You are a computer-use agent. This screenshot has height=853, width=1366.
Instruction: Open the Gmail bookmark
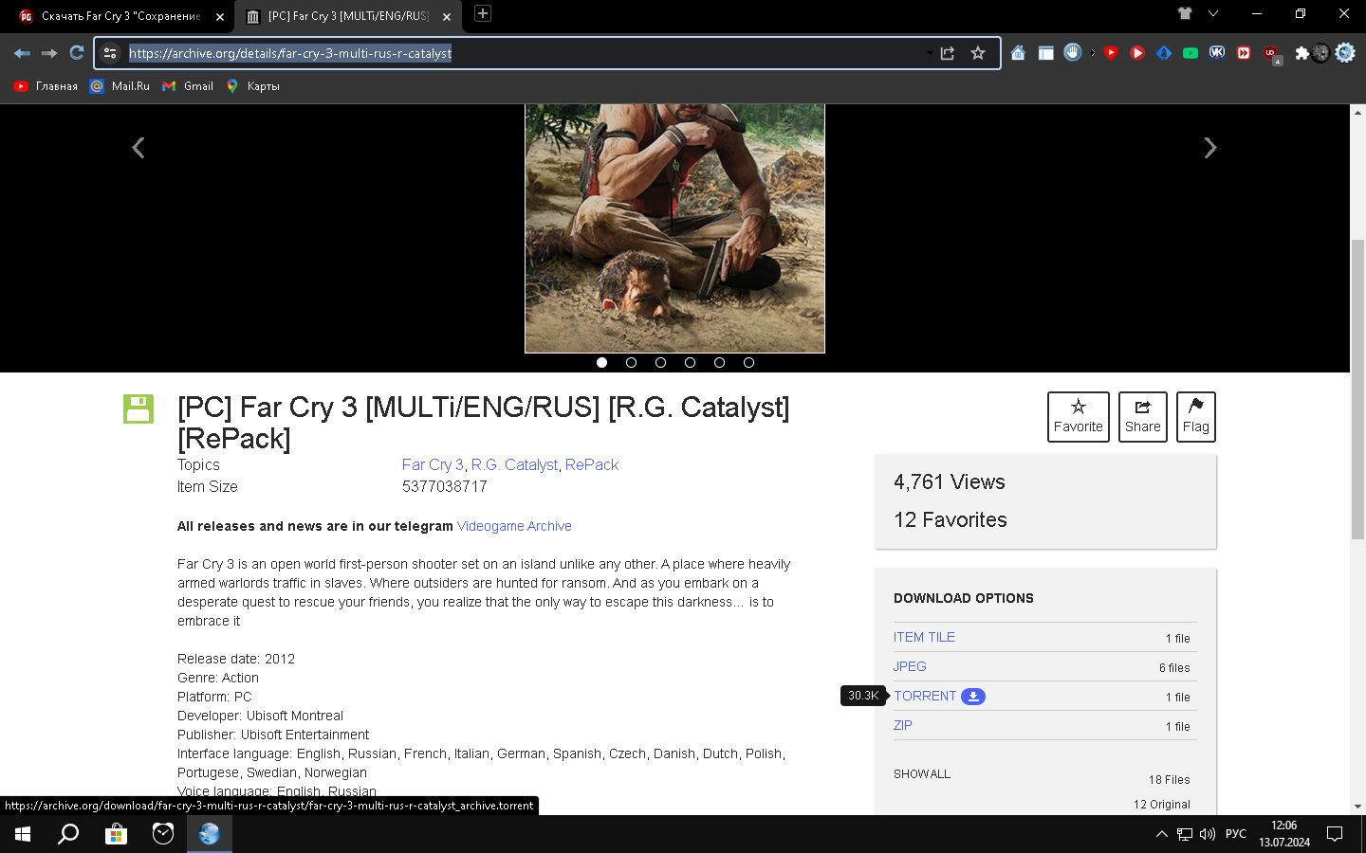click(x=188, y=86)
